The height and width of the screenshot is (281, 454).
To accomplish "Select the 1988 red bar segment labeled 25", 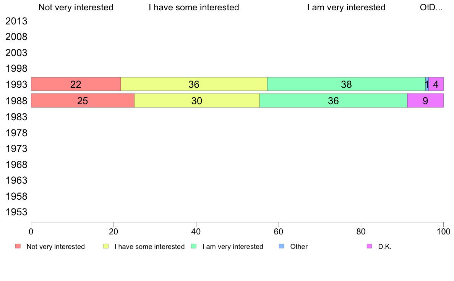I will [83, 101].
